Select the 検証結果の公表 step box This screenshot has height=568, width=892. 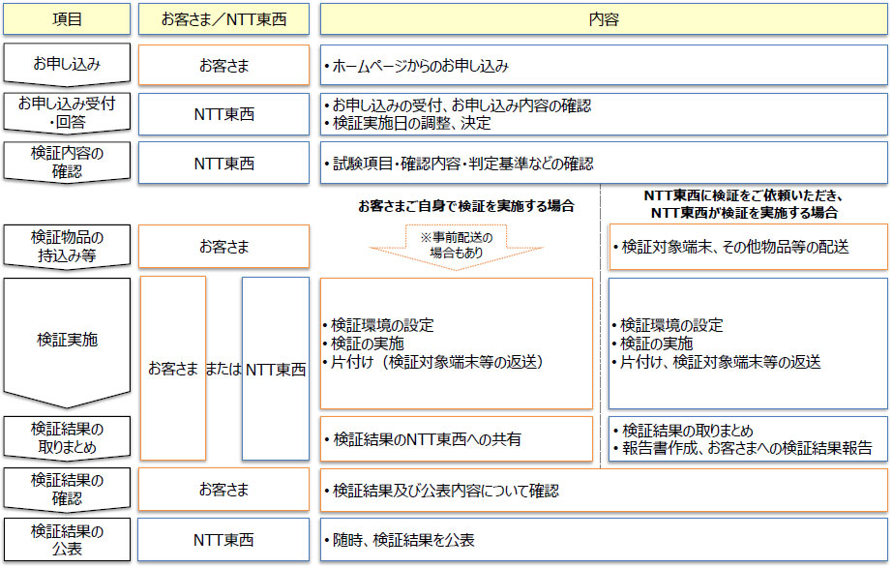[x=67, y=540]
